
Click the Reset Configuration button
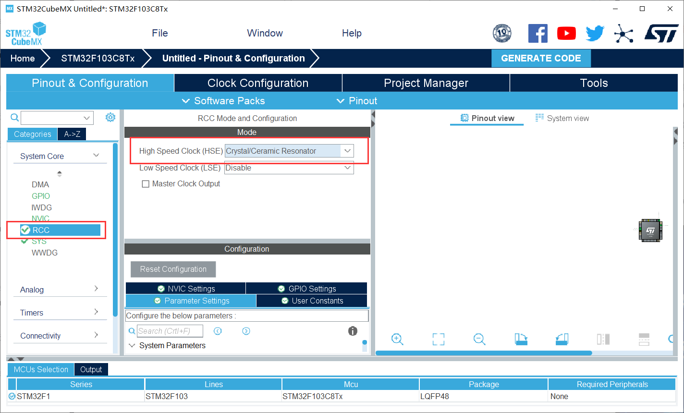click(173, 269)
